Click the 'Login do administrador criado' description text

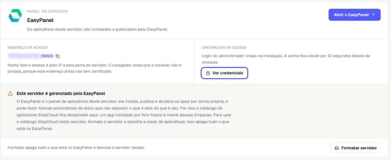(286, 59)
